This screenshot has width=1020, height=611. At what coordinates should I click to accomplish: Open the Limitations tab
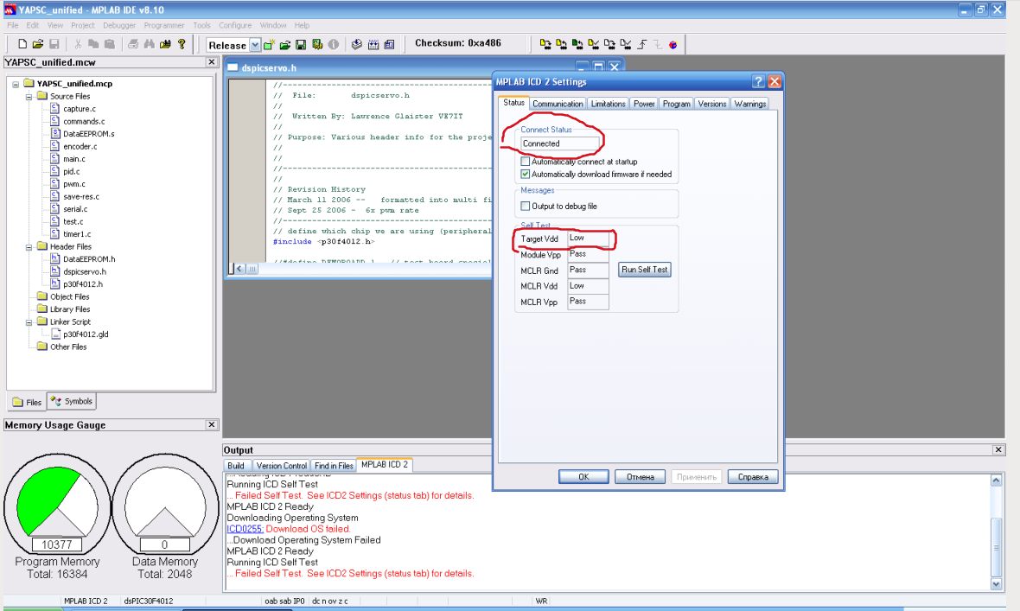[609, 104]
